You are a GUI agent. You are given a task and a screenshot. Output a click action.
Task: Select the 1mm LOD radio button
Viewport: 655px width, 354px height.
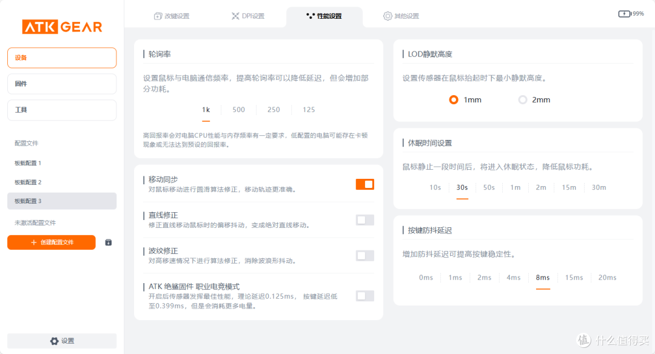[454, 100]
